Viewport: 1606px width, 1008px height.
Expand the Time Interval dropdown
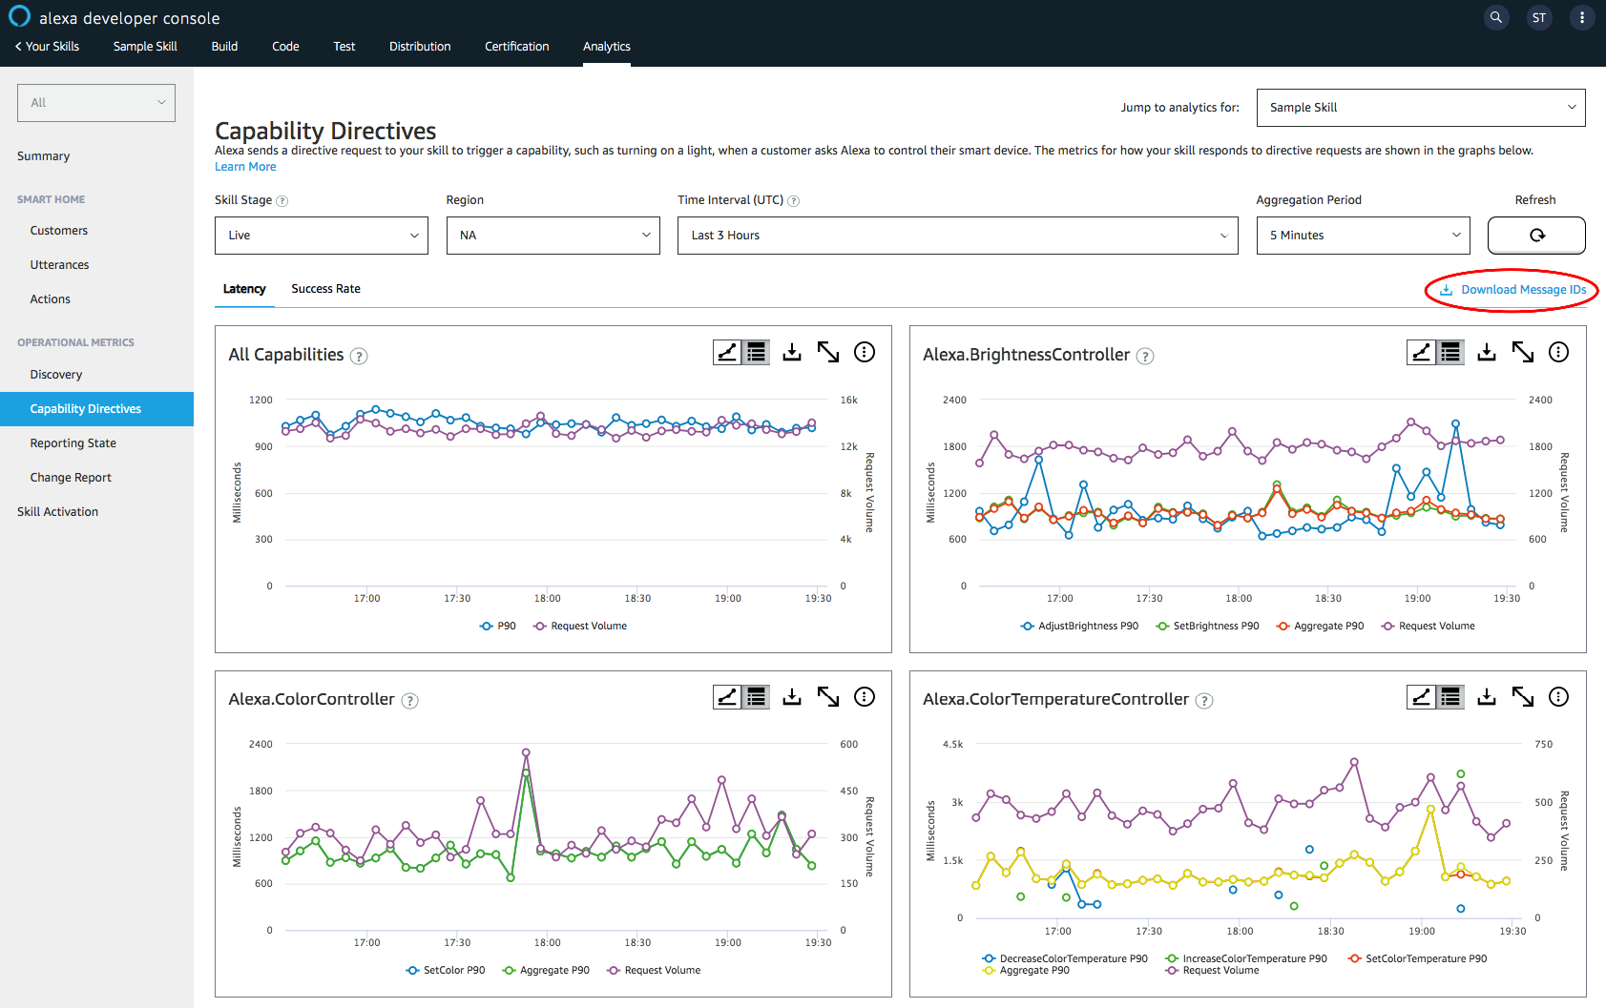coord(957,236)
